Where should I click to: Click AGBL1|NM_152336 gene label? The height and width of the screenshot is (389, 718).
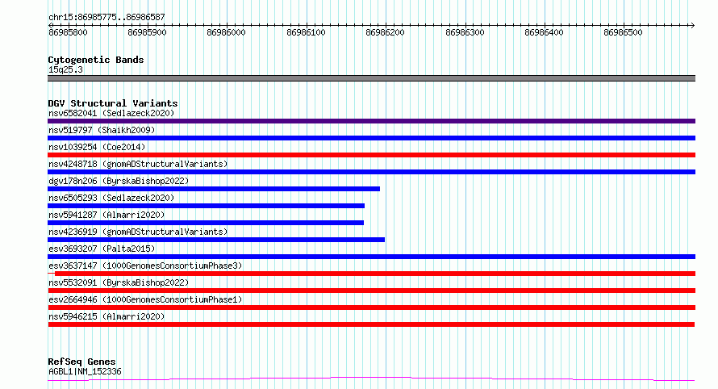point(85,371)
